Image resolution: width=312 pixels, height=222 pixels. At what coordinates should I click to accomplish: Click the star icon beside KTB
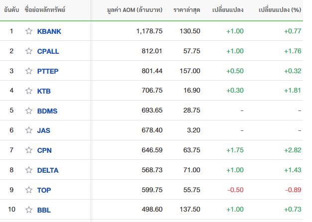29,91
